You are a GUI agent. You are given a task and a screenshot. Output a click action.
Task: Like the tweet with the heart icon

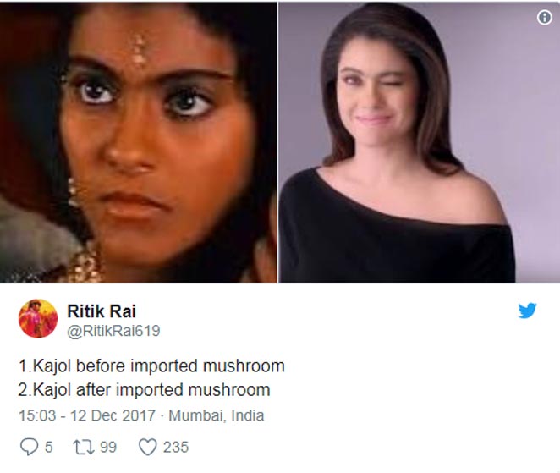pos(147,447)
